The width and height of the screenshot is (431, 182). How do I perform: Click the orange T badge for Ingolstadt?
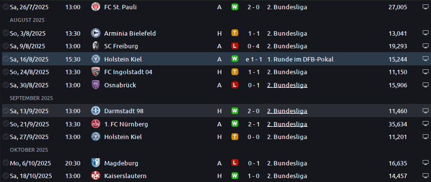coord(234,72)
